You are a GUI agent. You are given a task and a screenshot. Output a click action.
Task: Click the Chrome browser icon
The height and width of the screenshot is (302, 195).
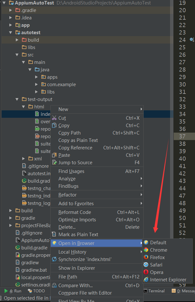click(146, 250)
